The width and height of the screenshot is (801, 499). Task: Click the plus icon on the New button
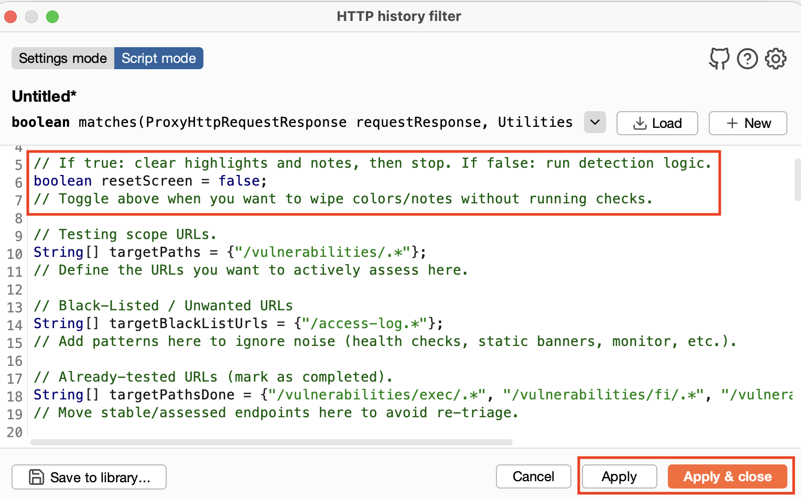coord(732,123)
